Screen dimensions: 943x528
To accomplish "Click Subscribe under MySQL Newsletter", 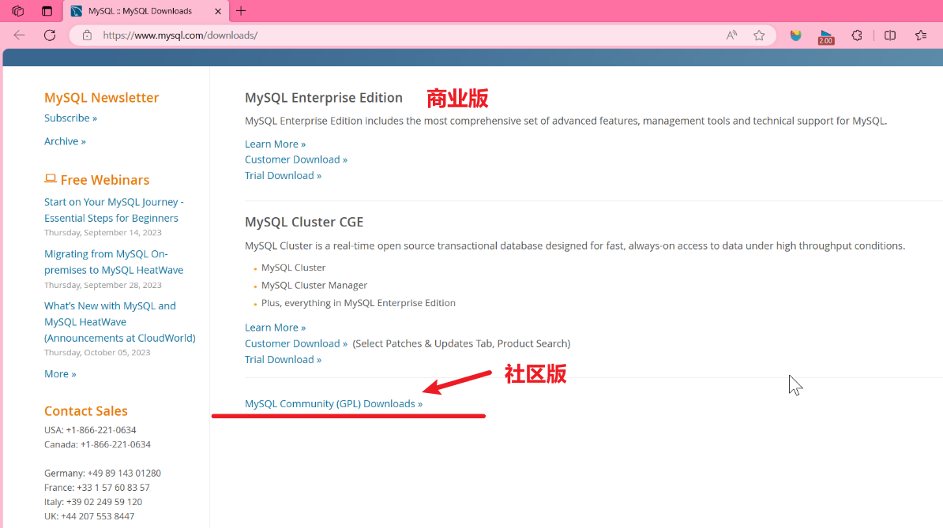I will pos(70,117).
